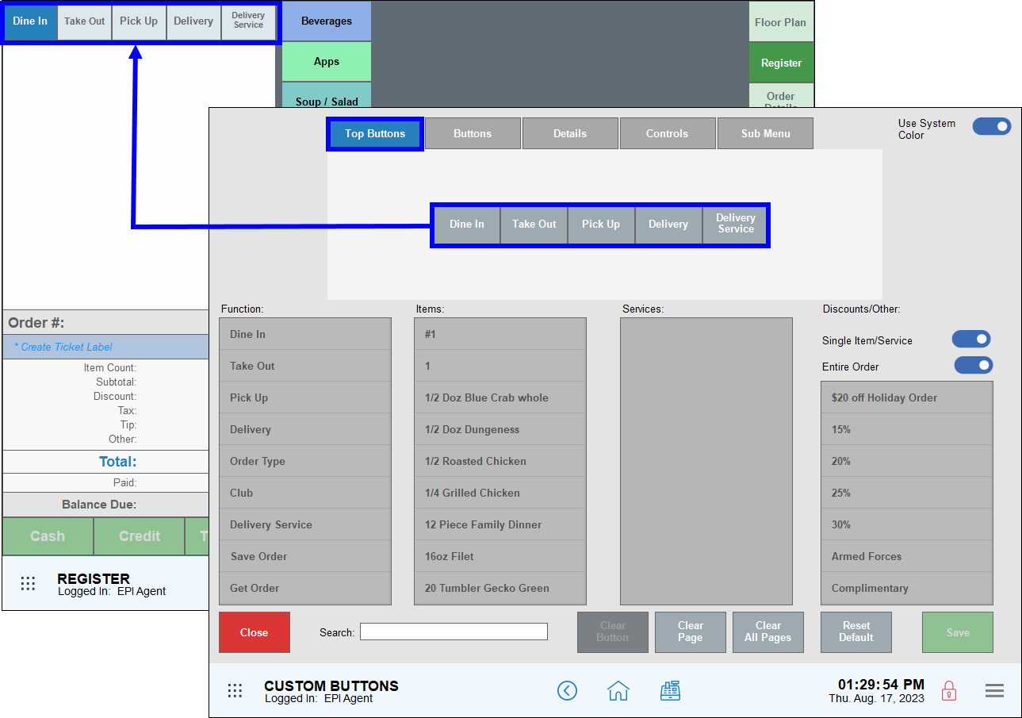The height and width of the screenshot is (718, 1022).
Task: Click the red lock icon
Action: point(948,691)
